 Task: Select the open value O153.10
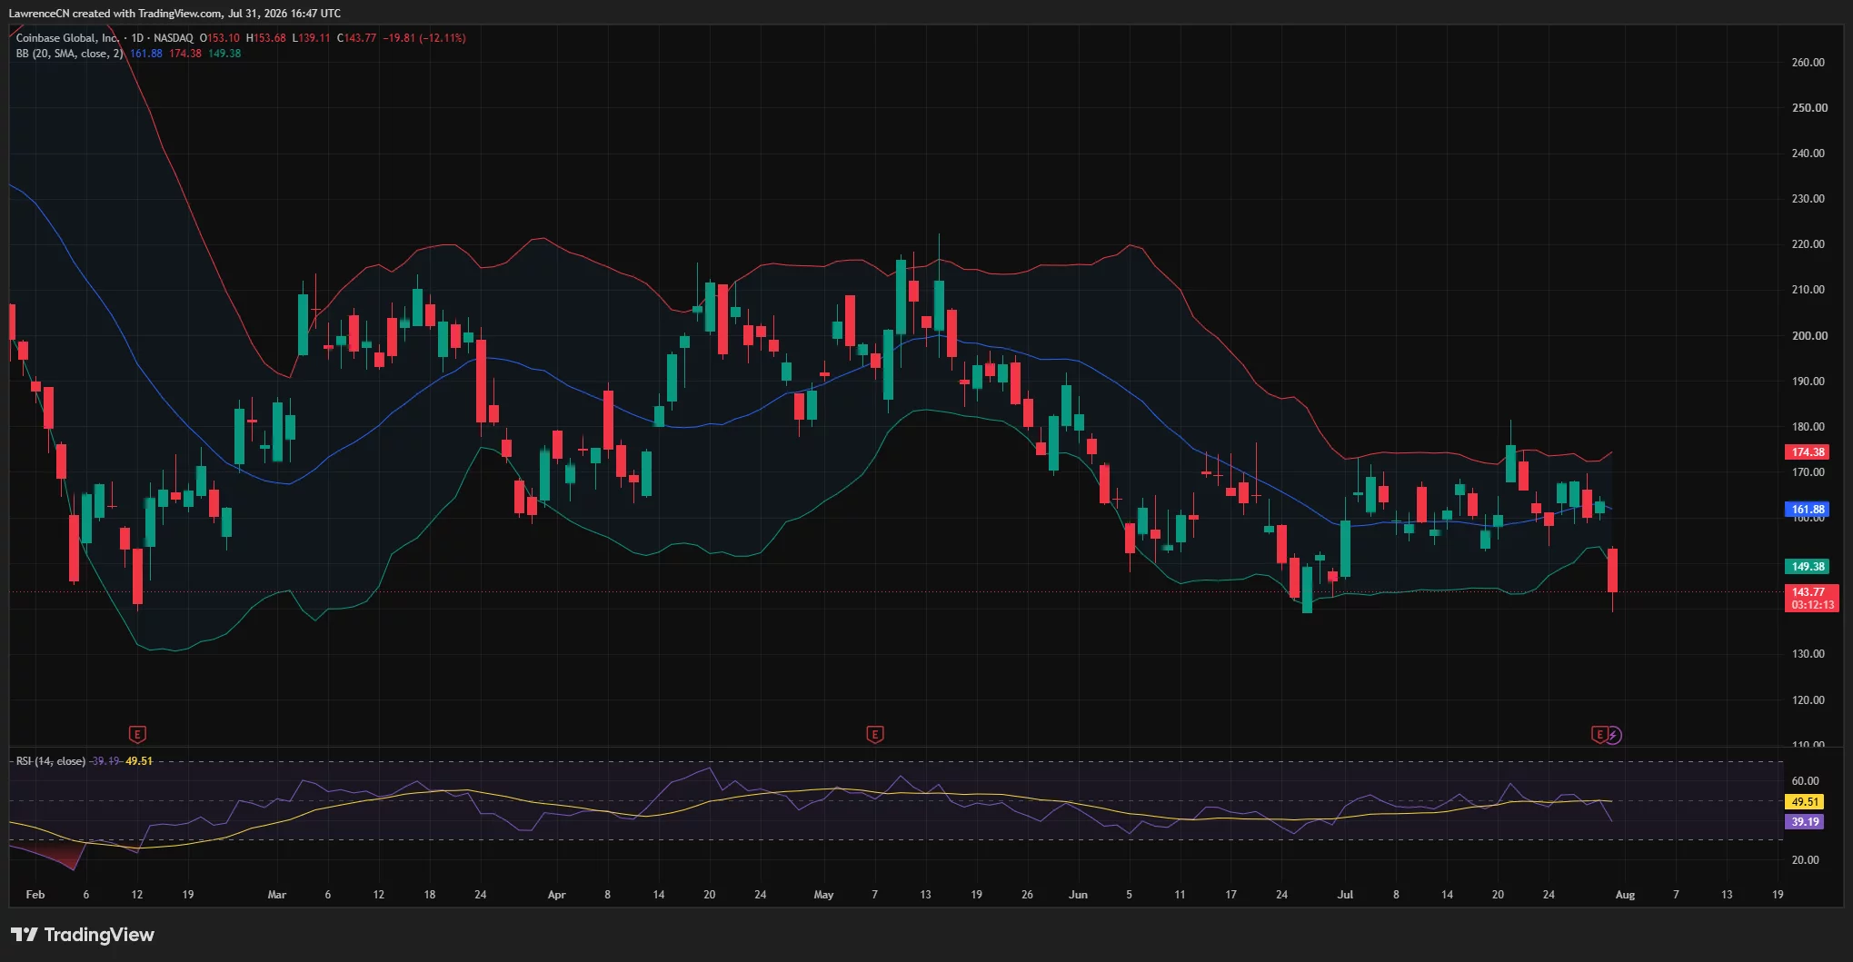click(x=220, y=38)
